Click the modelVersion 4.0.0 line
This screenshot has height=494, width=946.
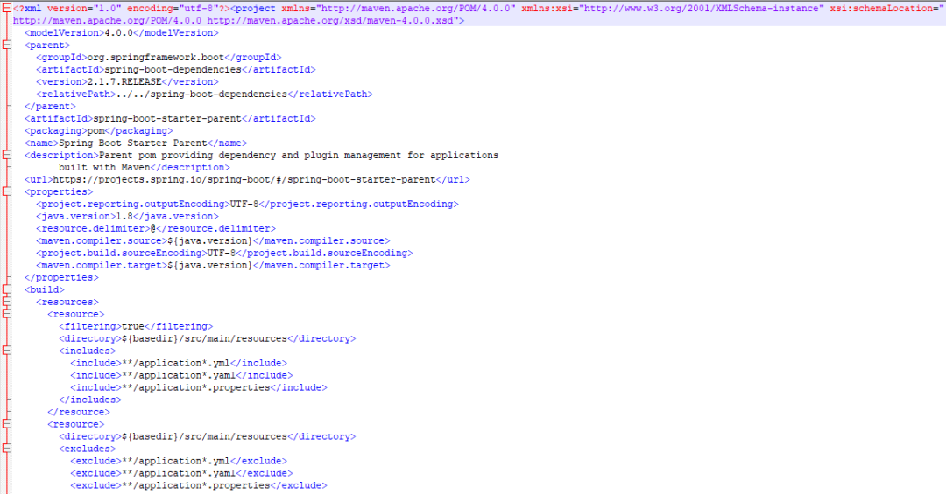pyautogui.click(x=121, y=32)
